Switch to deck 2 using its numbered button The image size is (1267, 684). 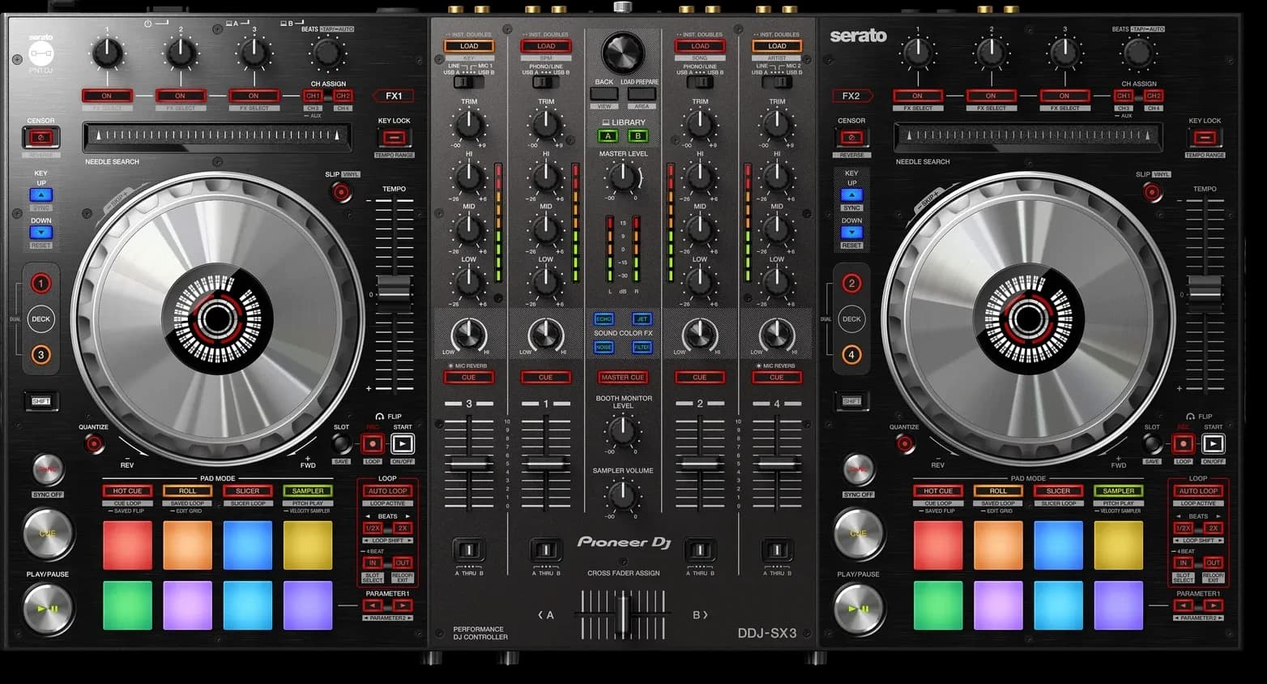pos(851,284)
